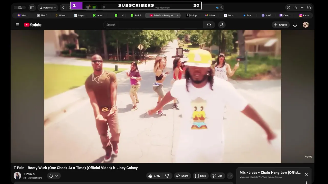The width and height of the screenshot is (328, 184).
Task: Open the YouTube hamburger guide menu
Action: tap(17, 25)
